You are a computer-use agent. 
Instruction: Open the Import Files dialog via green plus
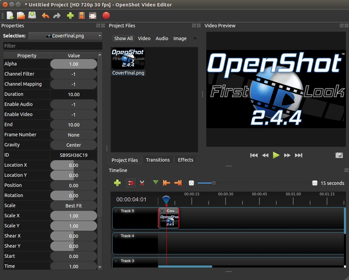[x=70, y=16]
